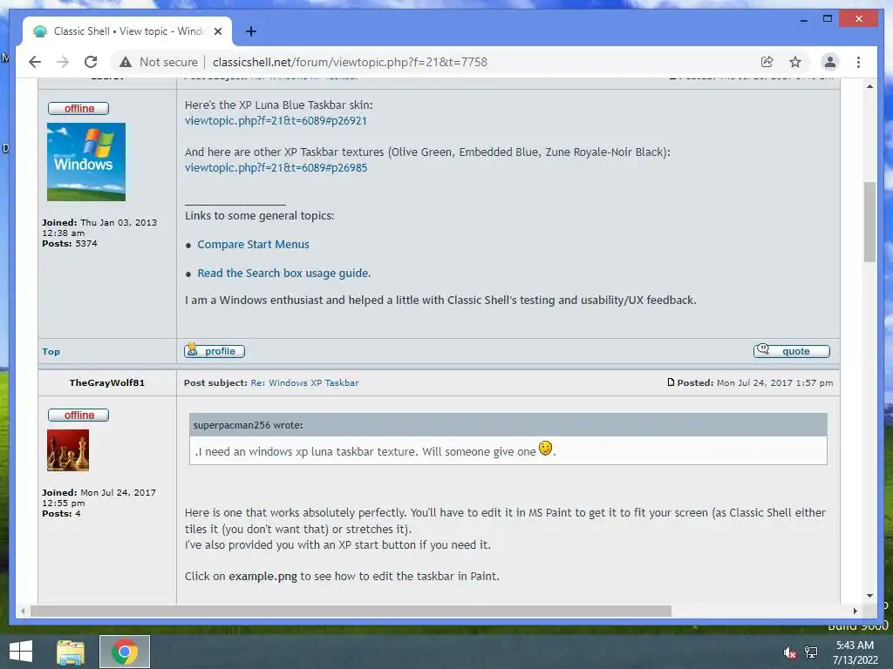
Task: Reload the Classic Shell forum page
Action: point(91,62)
